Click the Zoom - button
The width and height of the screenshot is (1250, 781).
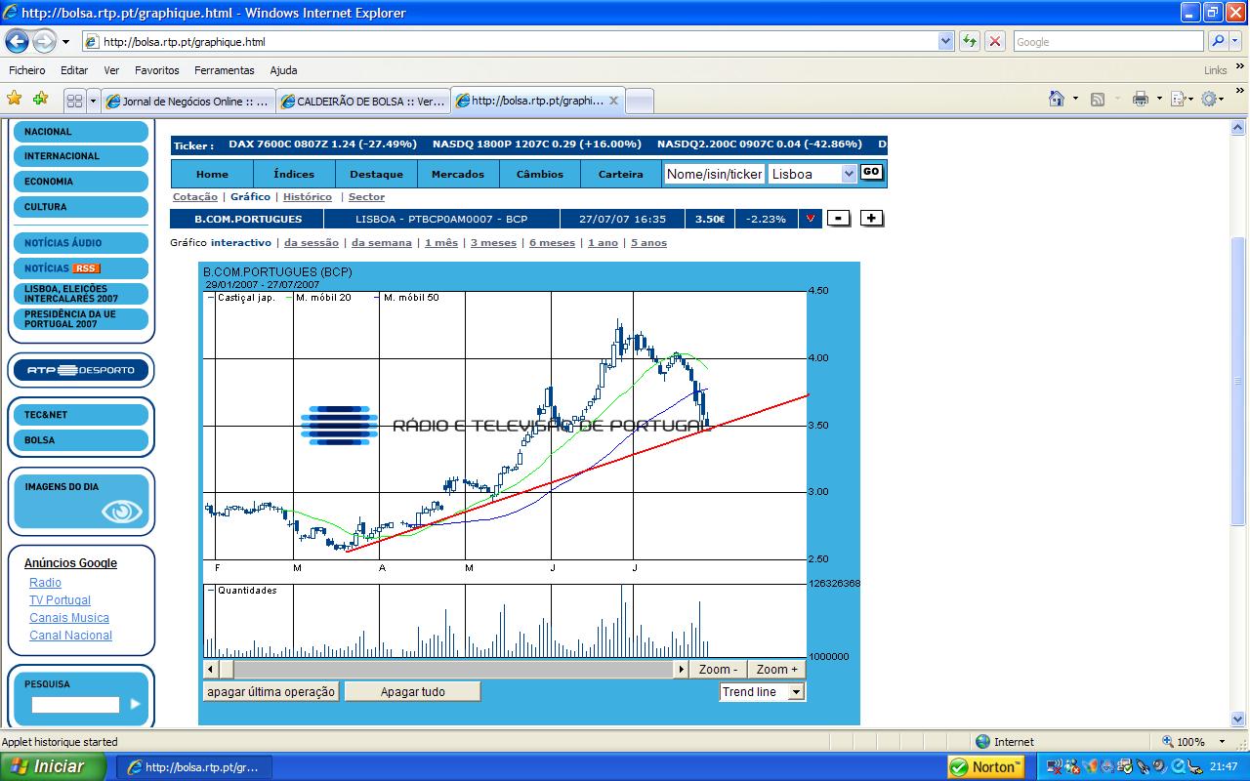(x=719, y=670)
